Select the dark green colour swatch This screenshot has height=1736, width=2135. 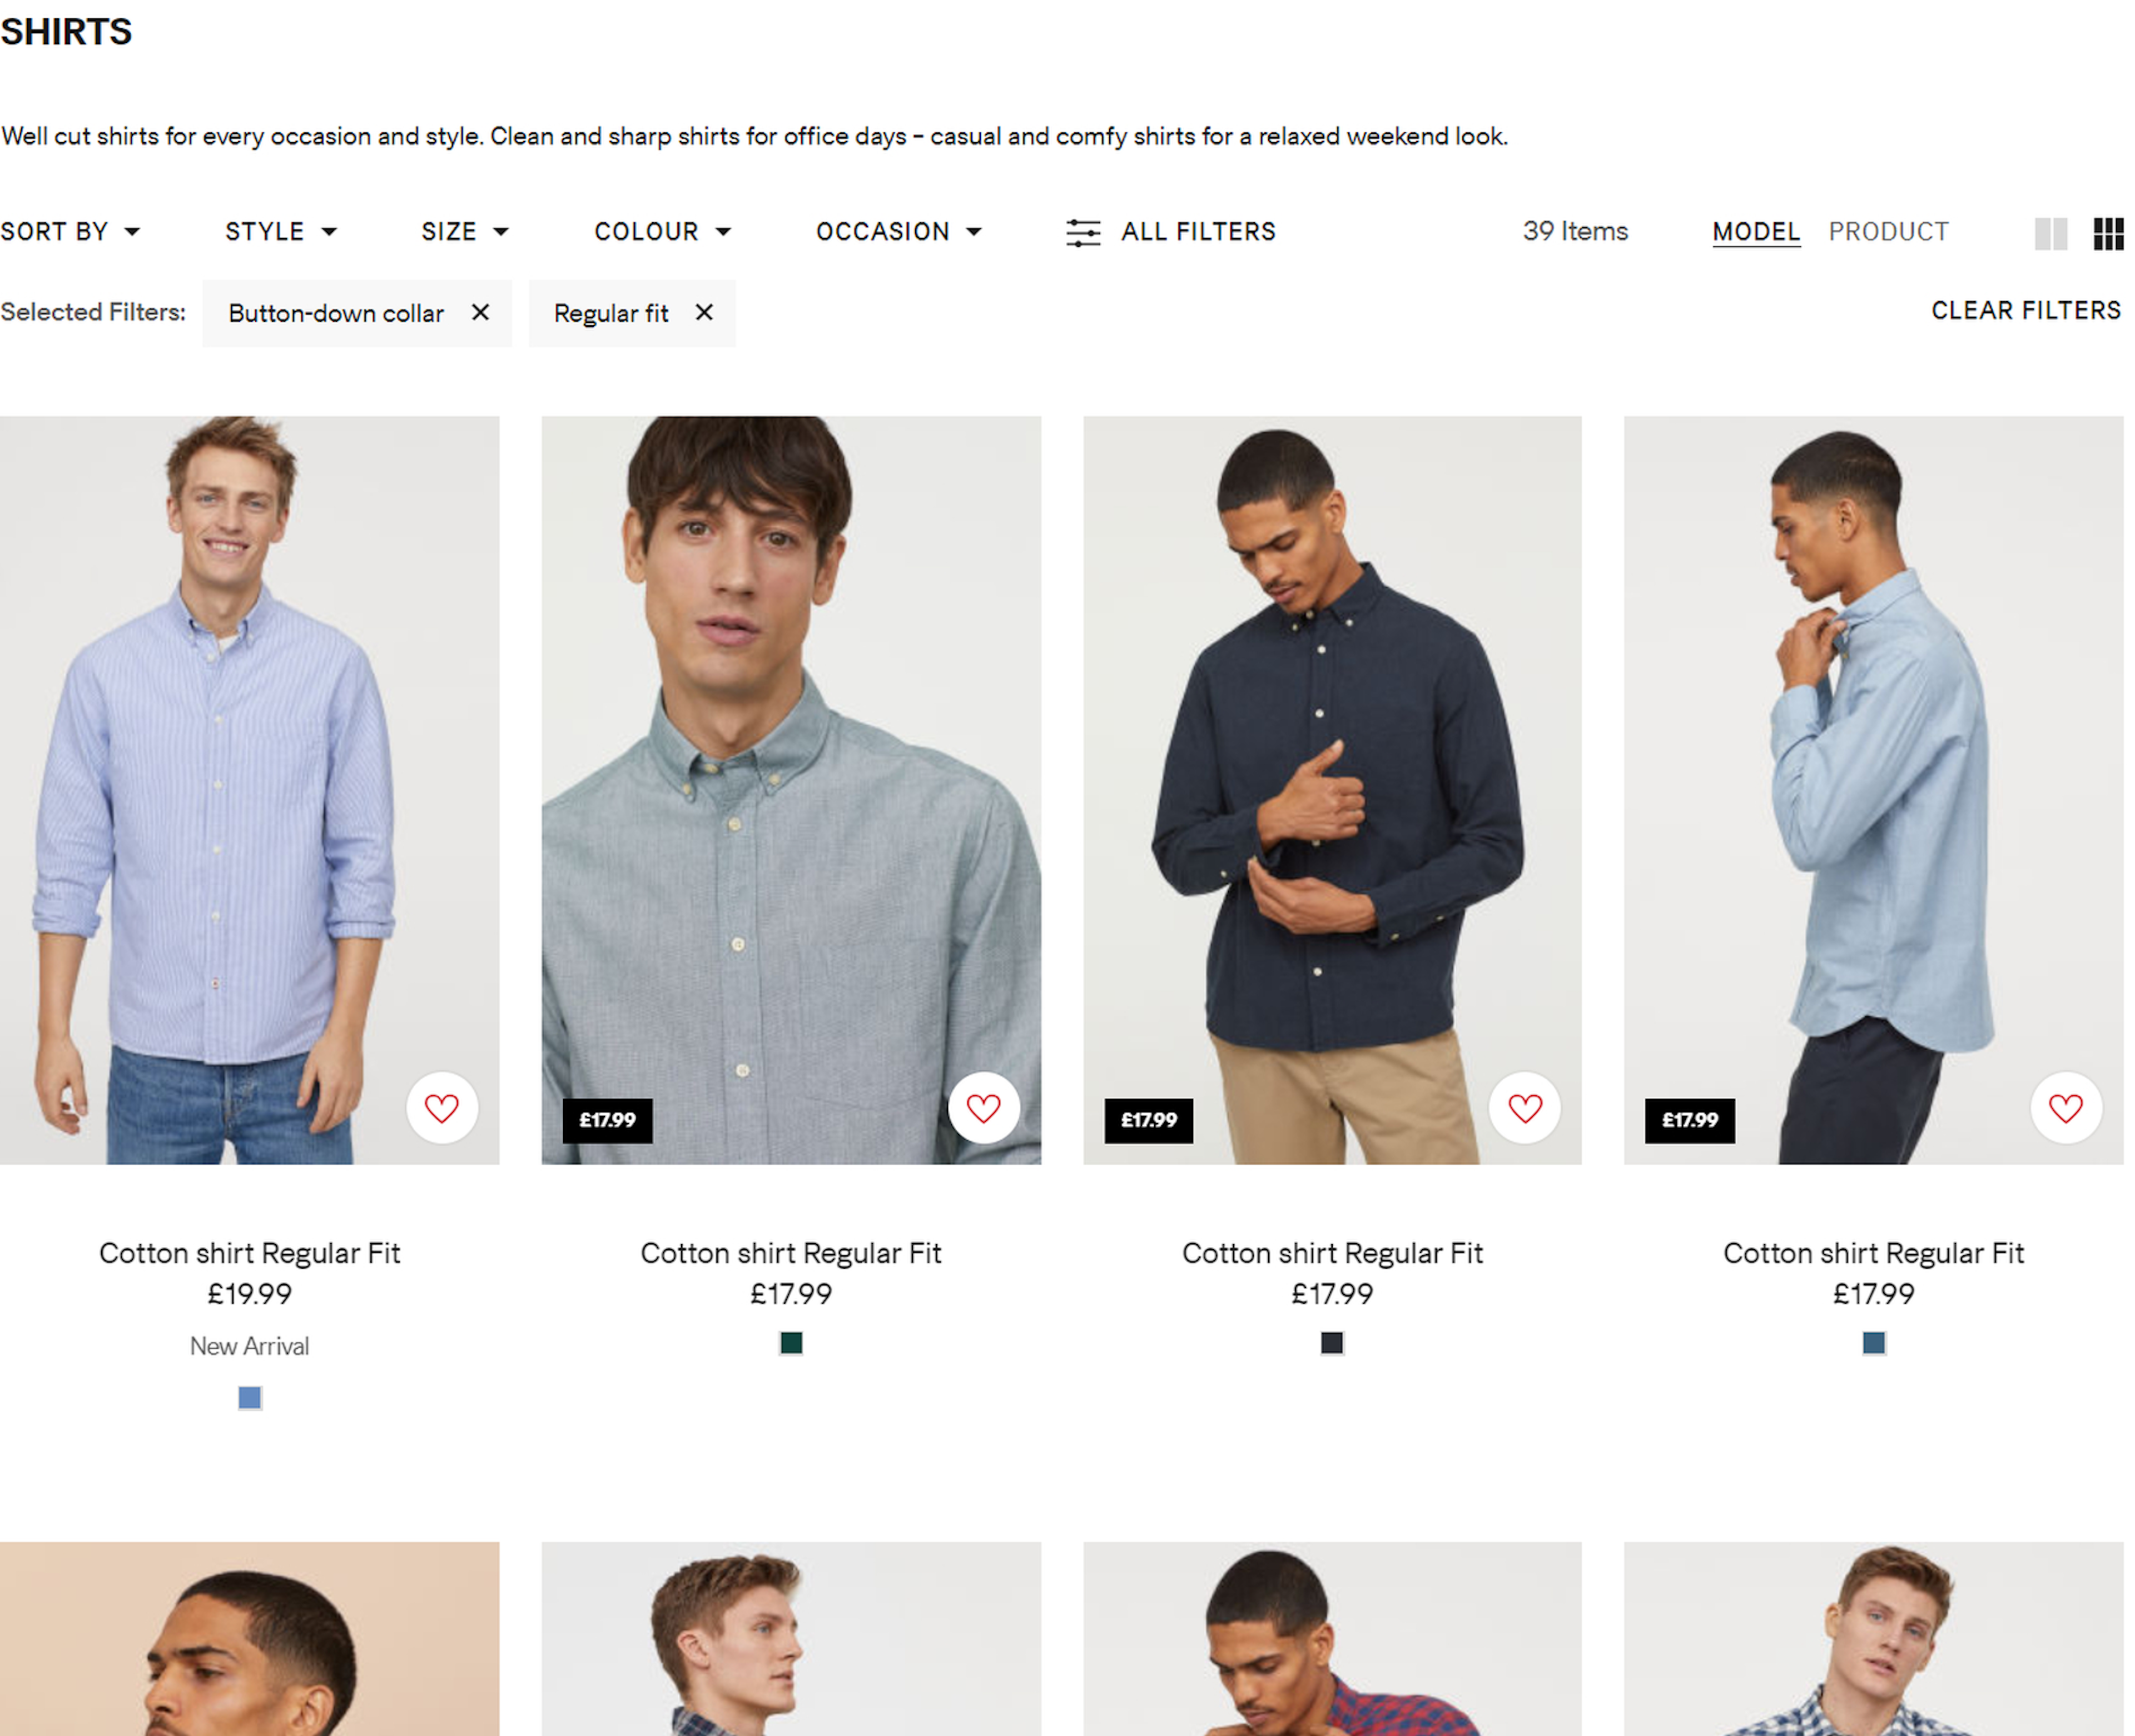pos(791,1343)
